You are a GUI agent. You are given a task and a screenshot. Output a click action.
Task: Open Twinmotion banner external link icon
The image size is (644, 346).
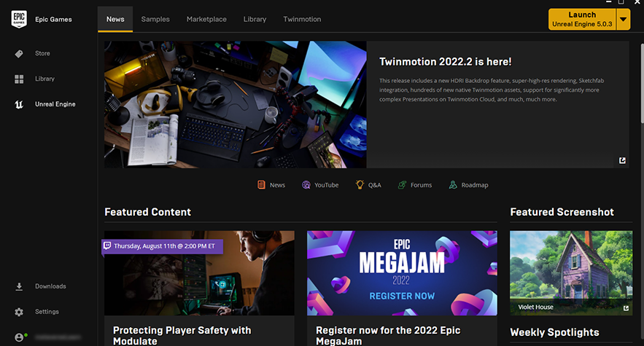622,160
